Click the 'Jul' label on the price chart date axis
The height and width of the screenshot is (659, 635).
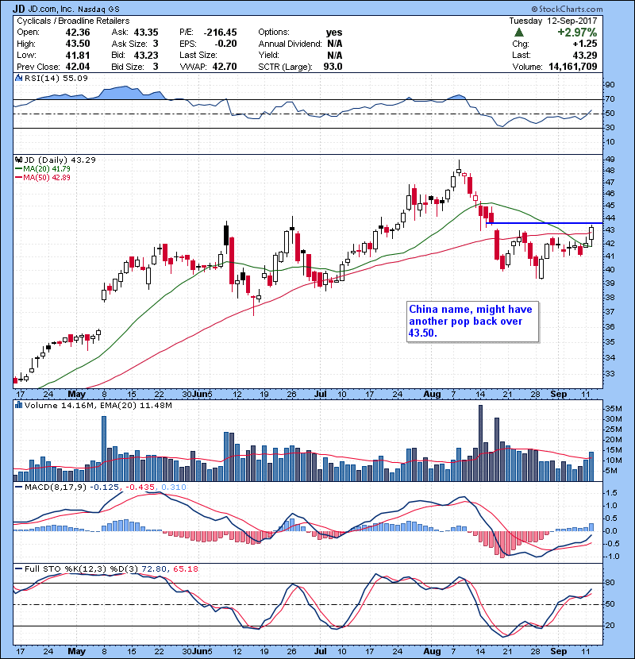click(x=320, y=394)
